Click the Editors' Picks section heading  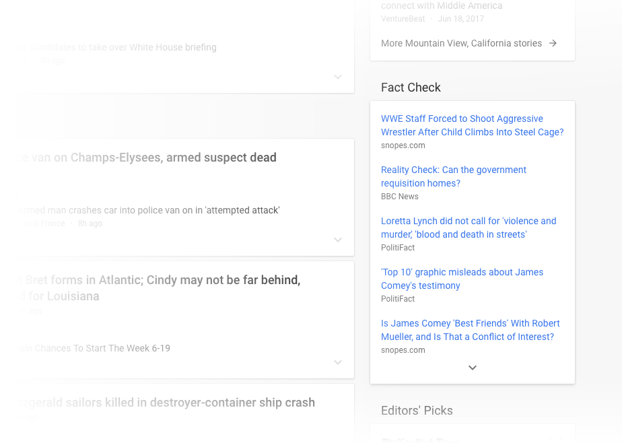(x=417, y=410)
